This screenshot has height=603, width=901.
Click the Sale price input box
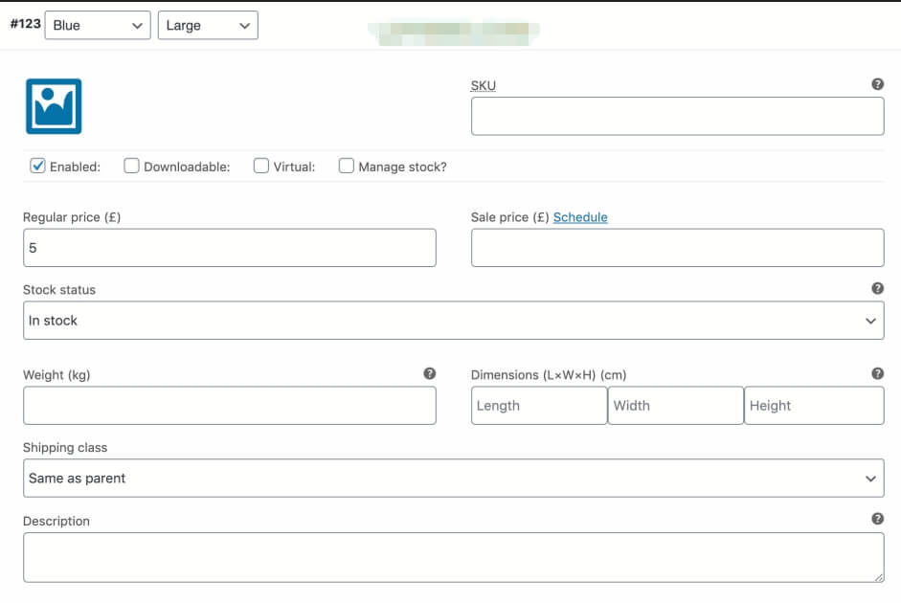coord(677,248)
